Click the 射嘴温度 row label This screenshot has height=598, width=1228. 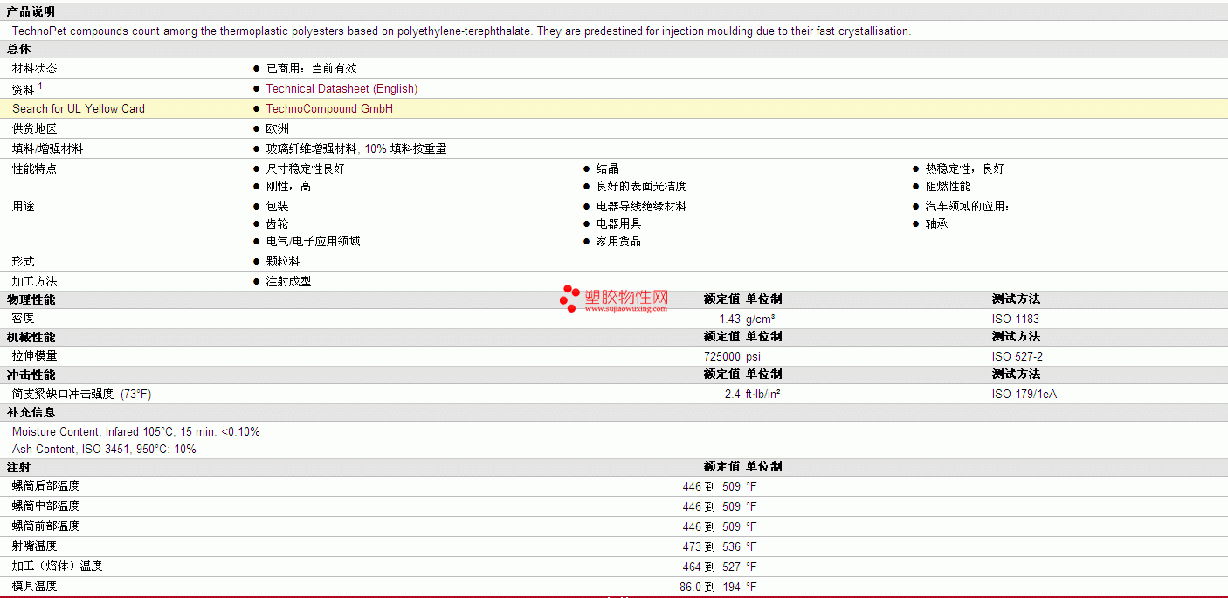click(35, 546)
